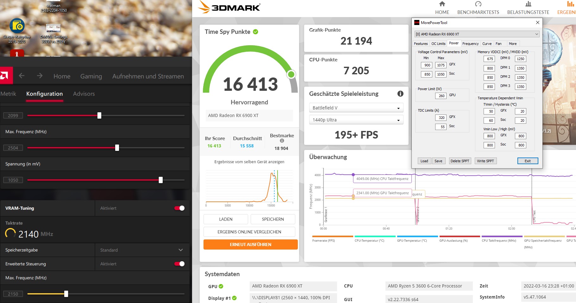Click the slider handle beside the 2099 value
The height and width of the screenshot is (303, 576).
point(99,115)
